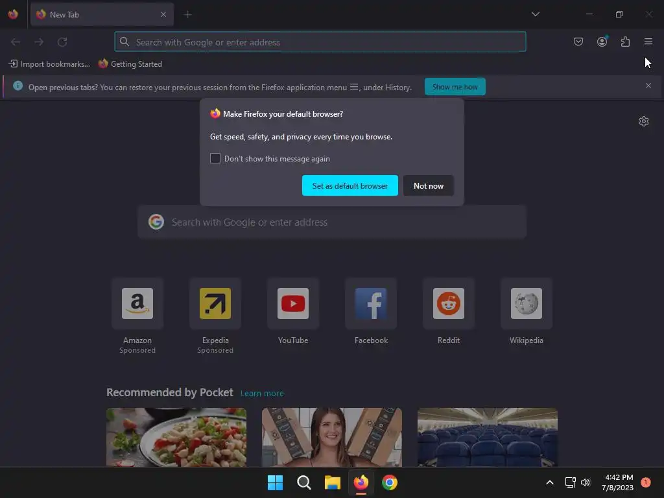Image resolution: width=664 pixels, height=498 pixels.
Task: Open a new tab with plus icon
Action: tap(187, 14)
